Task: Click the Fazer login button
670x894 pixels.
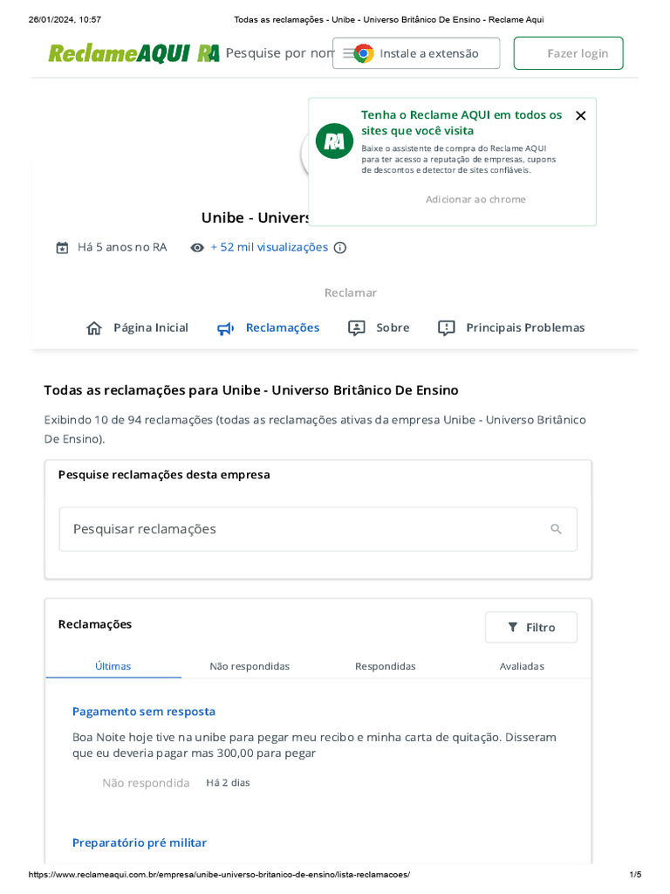Action: 569,53
